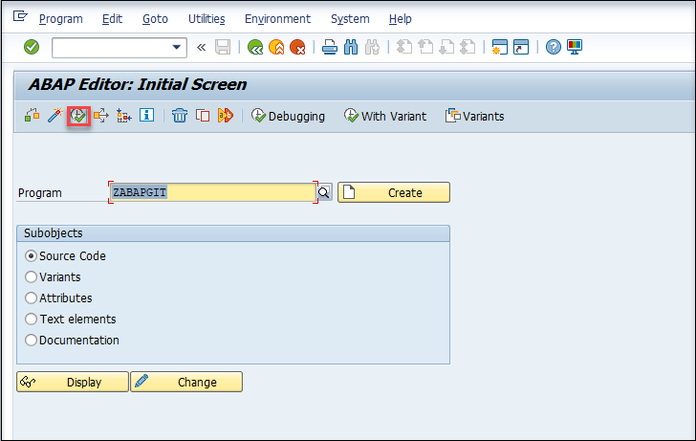The width and height of the screenshot is (696, 441).
Task: Click the Find Next binoculars icon
Action: pyautogui.click(x=372, y=47)
